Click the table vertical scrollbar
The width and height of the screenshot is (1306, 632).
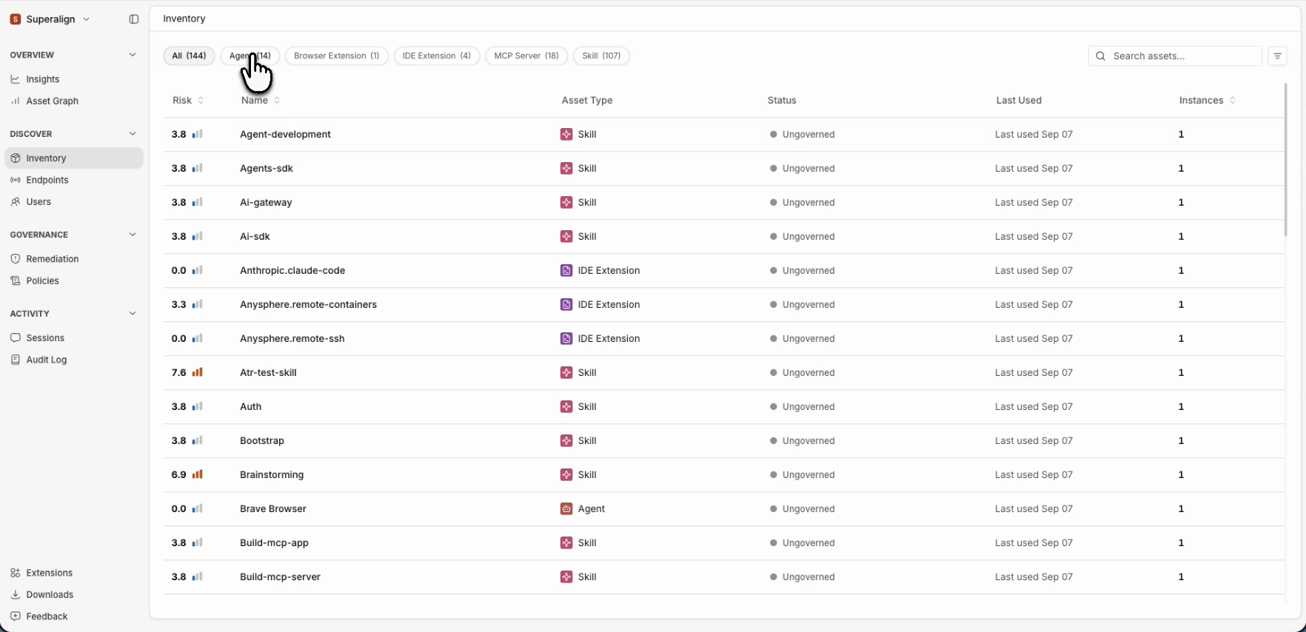coord(1286,160)
